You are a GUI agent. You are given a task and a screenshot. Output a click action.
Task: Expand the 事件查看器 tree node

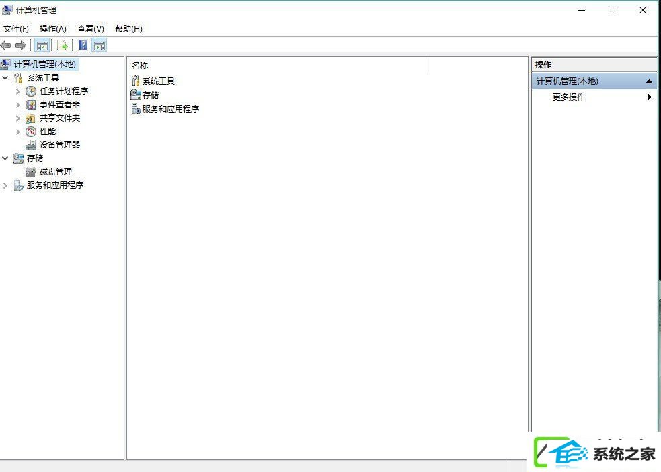coord(17,105)
